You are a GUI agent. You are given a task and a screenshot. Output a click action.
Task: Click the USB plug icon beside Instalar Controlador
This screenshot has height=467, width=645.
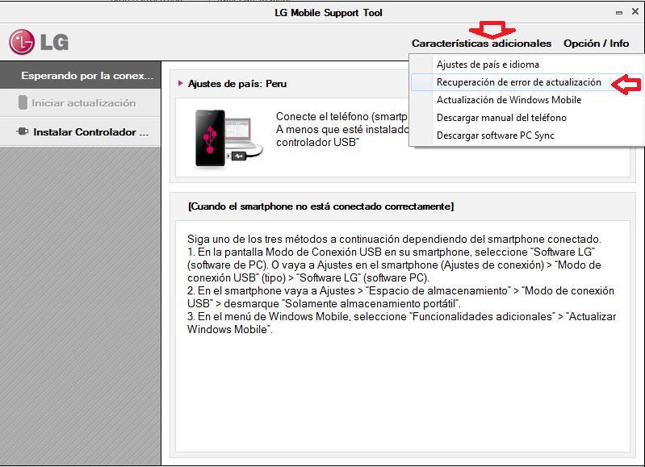pyautogui.click(x=23, y=131)
